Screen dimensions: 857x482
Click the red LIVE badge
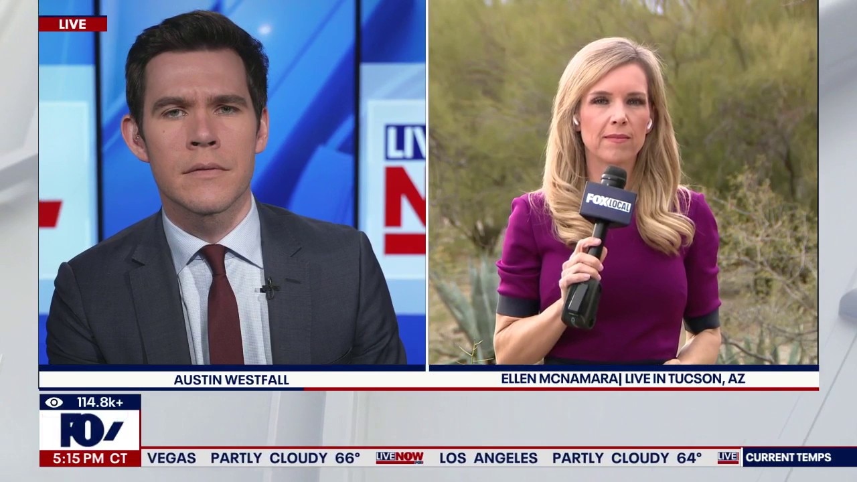pyautogui.click(x=72, y=24)
